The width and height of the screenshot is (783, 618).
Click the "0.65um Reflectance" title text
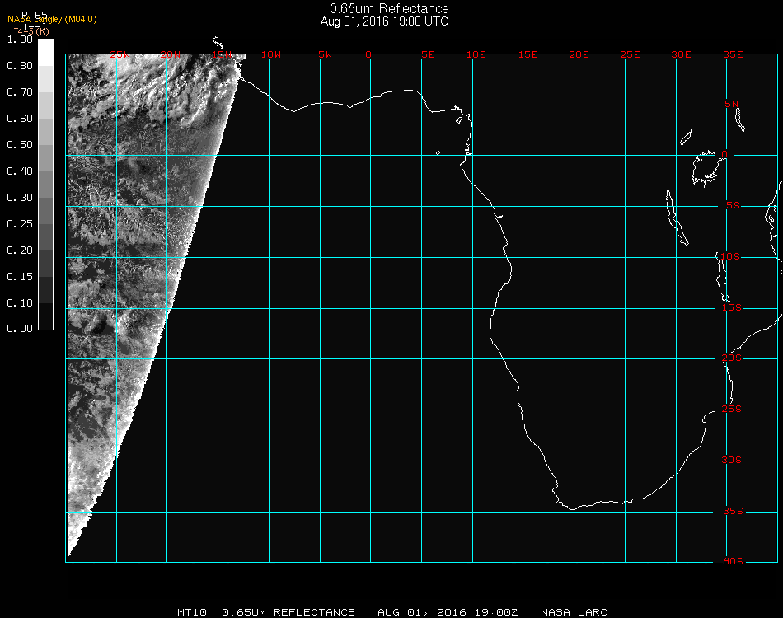(389, 8)
